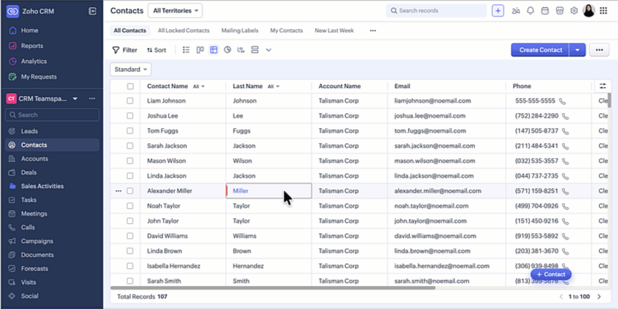
Task: Check the box for Joshua Lee
Action: 130,116
